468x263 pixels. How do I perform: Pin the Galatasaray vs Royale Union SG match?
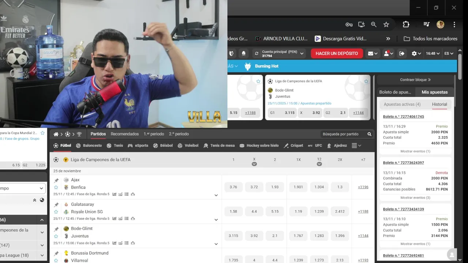tap(56, 205)
